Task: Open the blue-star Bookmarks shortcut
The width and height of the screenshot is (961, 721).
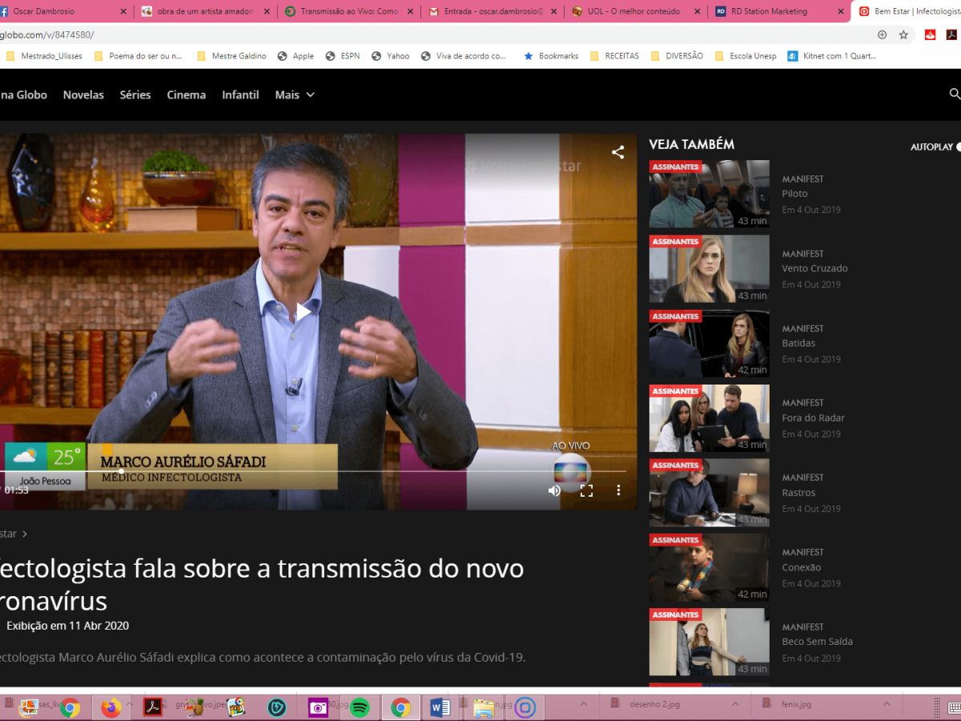Action: coord(551,56)
